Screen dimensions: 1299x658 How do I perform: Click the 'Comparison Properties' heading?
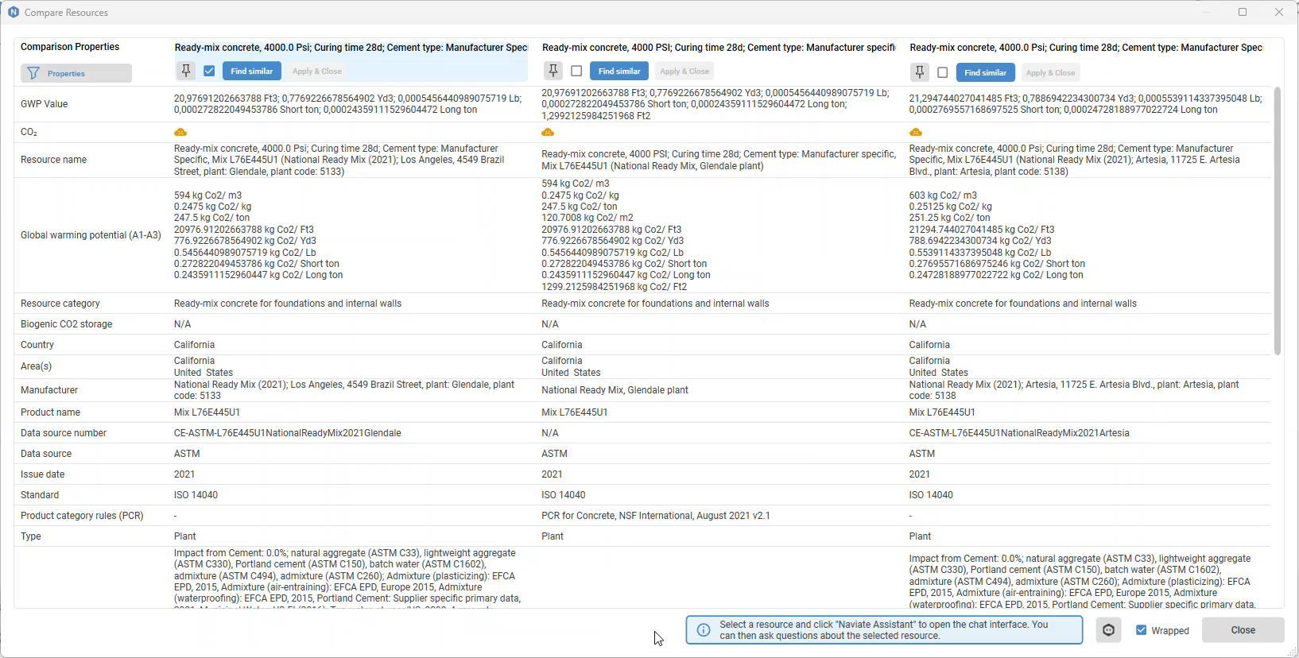click(70, 47)
